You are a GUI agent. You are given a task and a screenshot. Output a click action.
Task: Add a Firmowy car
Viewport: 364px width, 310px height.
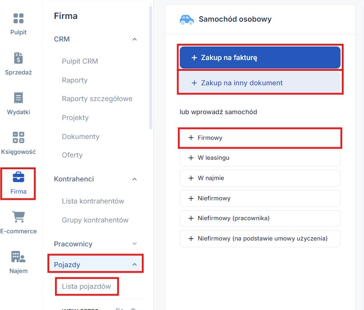tap(260, 138)
